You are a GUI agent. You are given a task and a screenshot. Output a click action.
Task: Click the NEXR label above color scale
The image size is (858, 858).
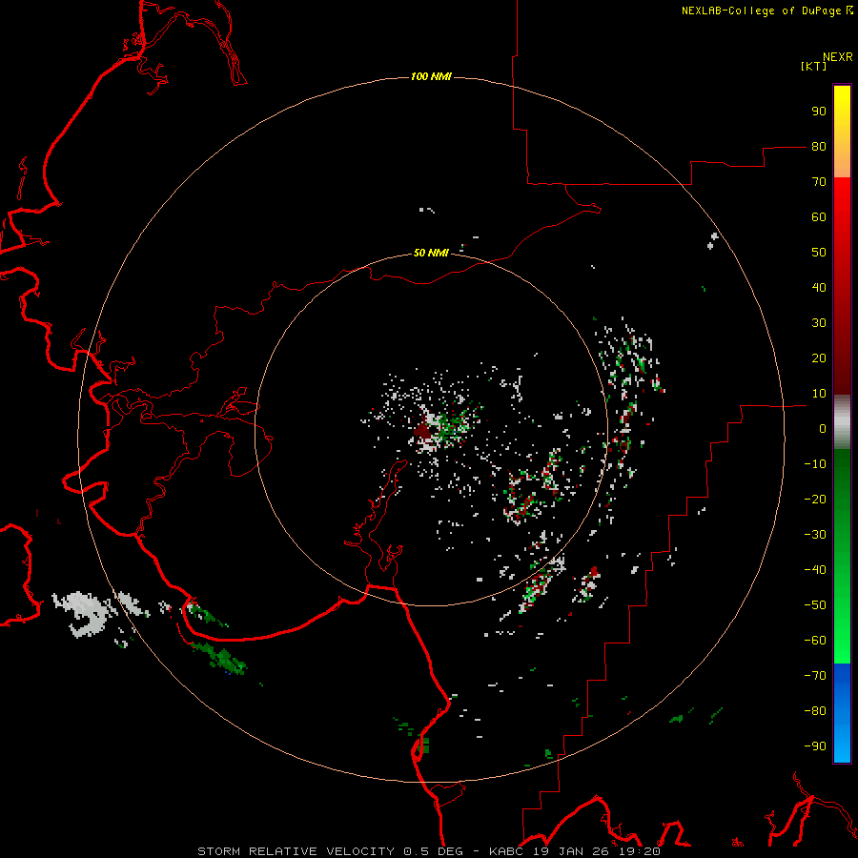(x=838, y=57)
